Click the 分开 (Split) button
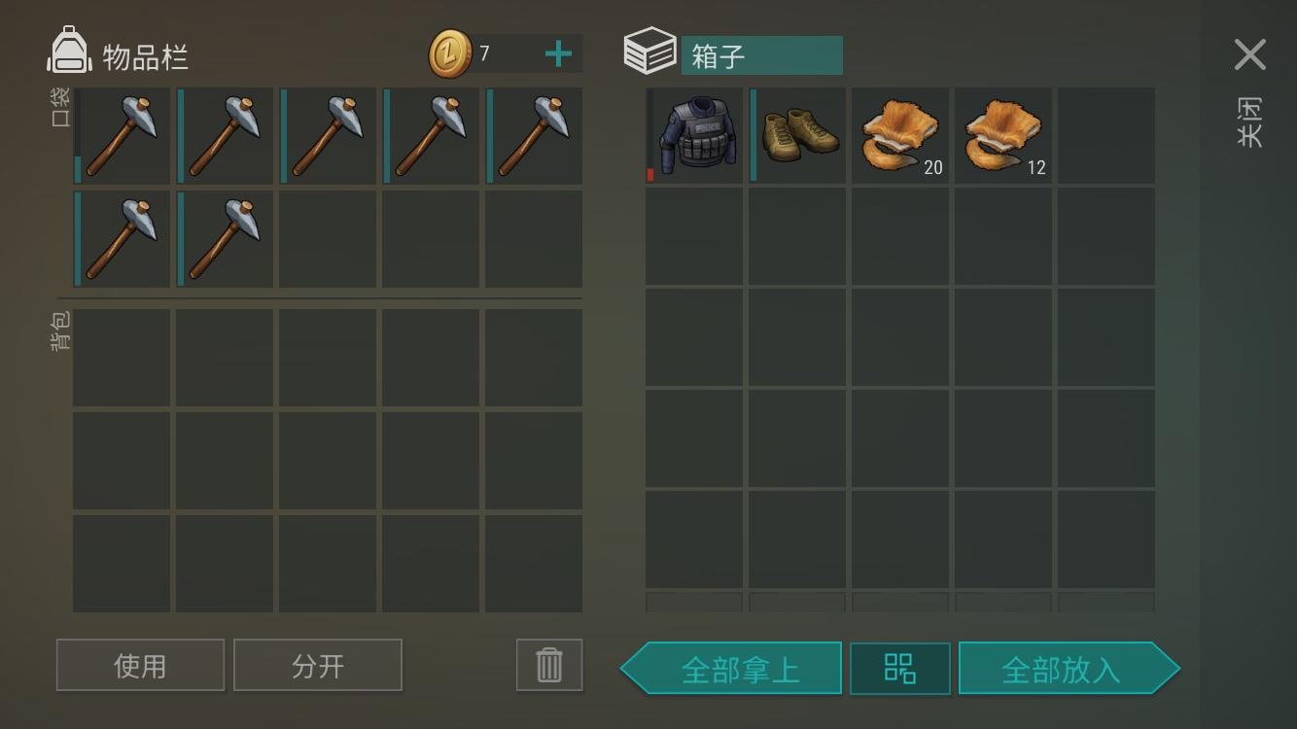Screen dimensions: 1297x729 tap(318, 665)
